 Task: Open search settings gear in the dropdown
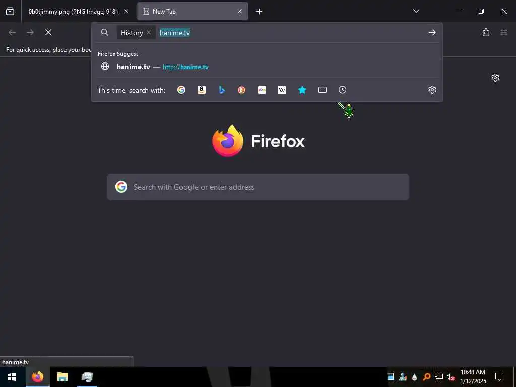pos(432,90)
